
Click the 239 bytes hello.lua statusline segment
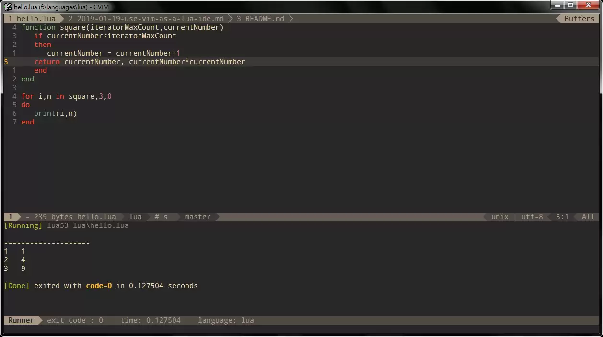(71, 217)
